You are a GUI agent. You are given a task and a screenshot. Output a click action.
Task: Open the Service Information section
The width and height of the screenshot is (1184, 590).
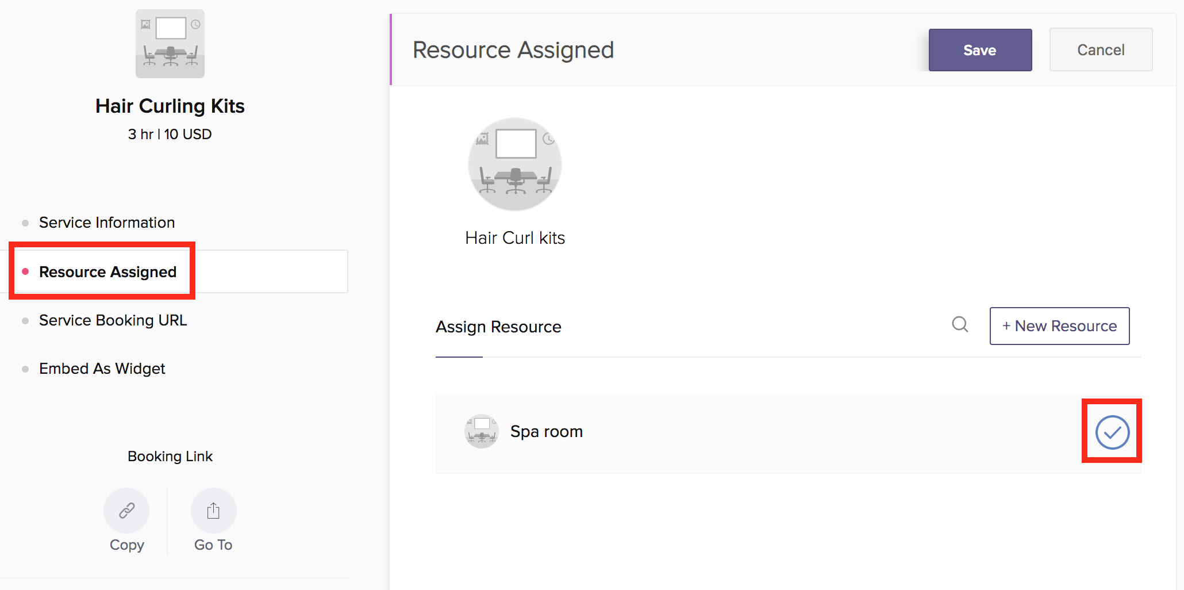(107, 223)
